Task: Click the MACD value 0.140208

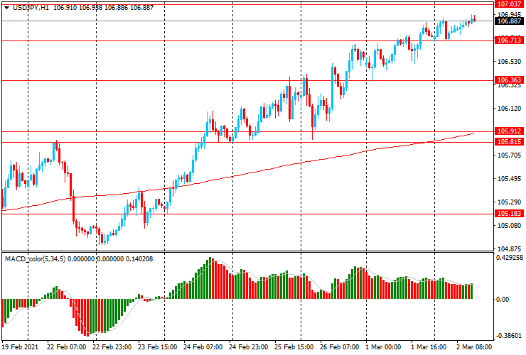Action: 139,258
